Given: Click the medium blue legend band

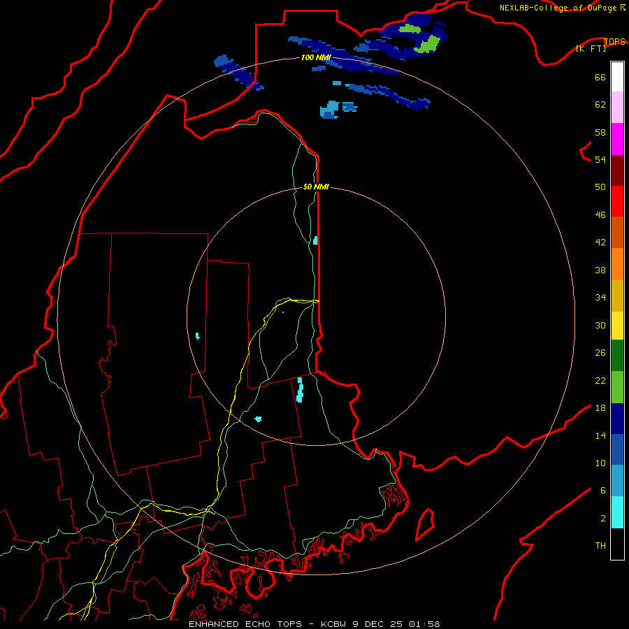Looking at the screenshot, I should 617,449.
